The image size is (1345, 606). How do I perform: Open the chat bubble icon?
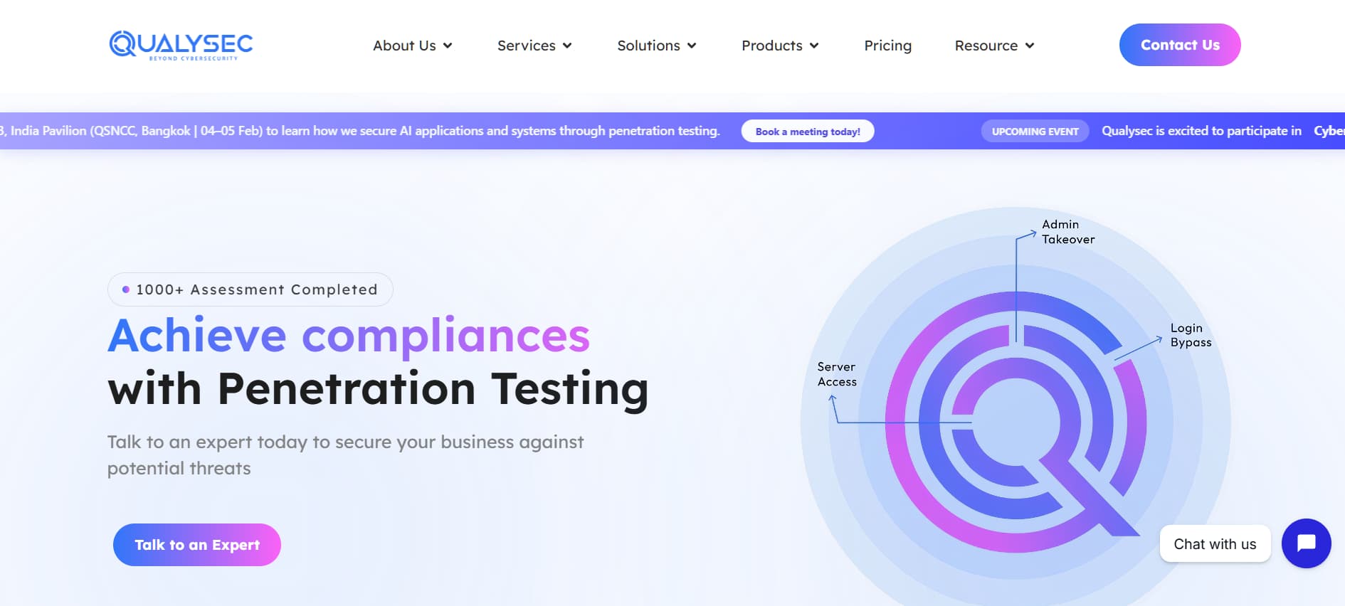tap(1306, 543)
